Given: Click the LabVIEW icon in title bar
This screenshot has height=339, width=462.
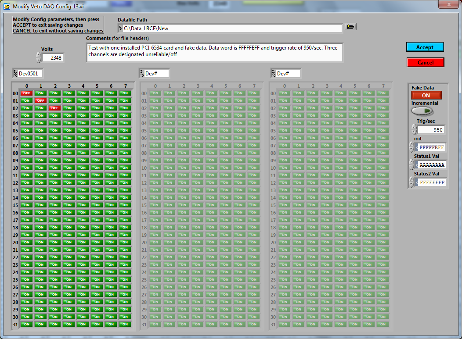Looking at the screenshot, I should (7, 5).
